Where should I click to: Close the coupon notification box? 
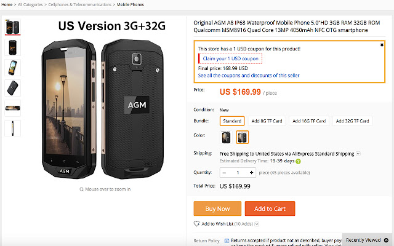tap(382, 45)
